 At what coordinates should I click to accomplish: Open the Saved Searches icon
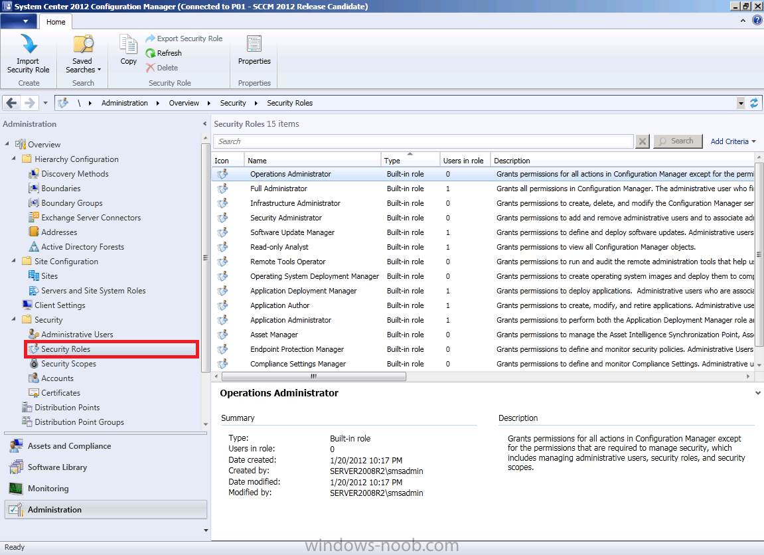tap(84, 44)
